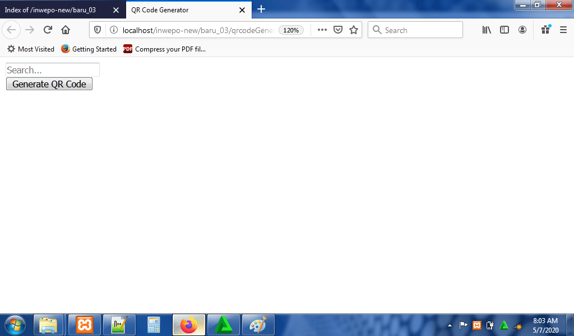
Task: Open the Getting Started bookmark
Action: click(89, 49)
